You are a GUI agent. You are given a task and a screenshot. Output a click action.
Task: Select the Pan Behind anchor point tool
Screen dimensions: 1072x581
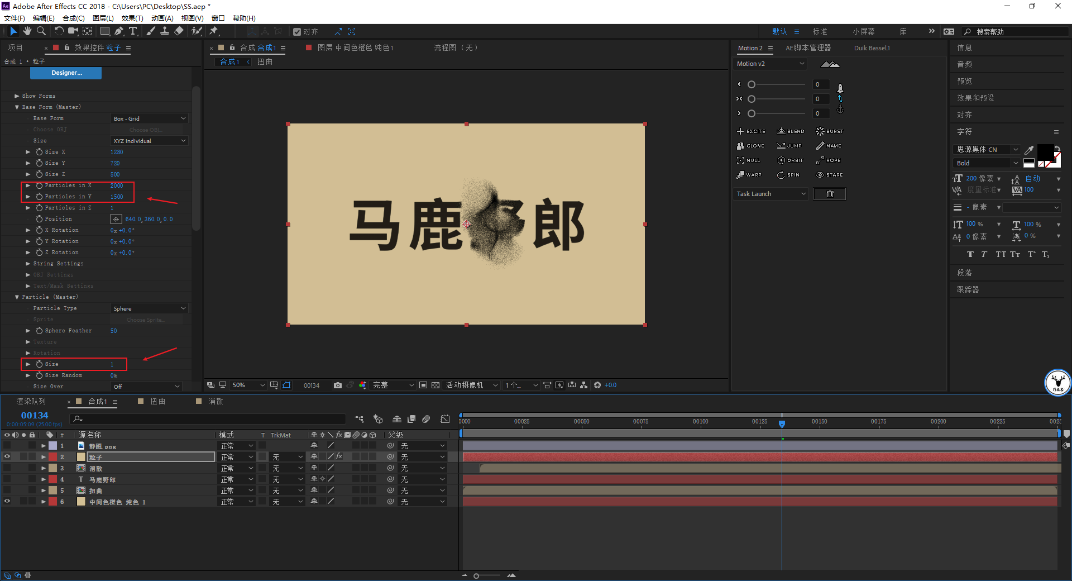click(x=88, y=31)
